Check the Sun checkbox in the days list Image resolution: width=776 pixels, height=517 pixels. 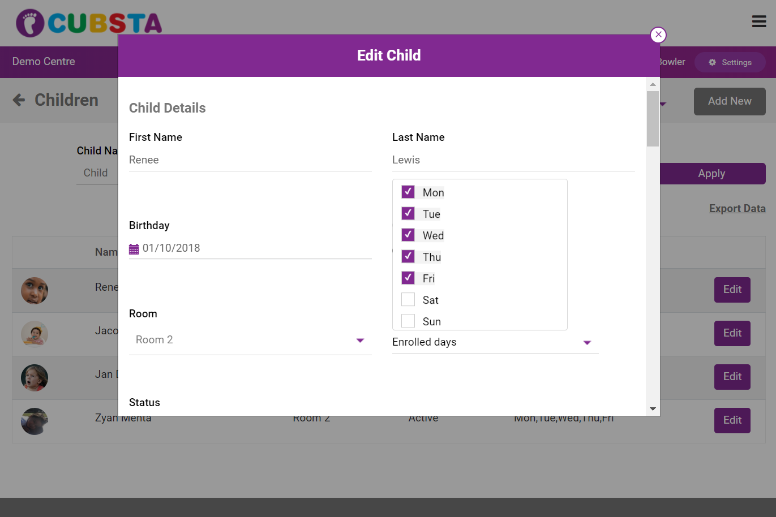coord(408,321)
